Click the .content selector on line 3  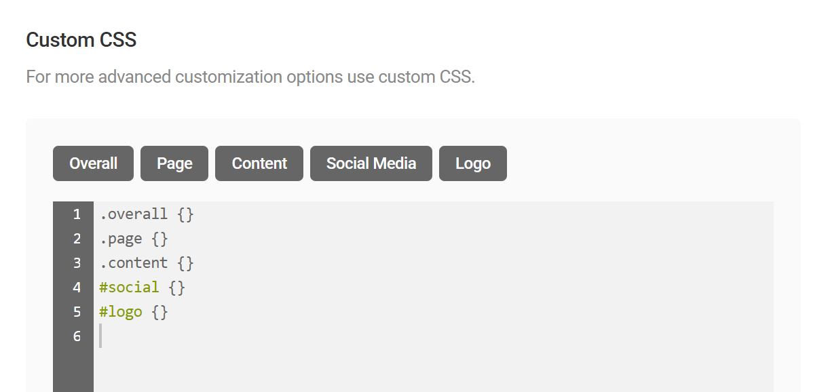[x=134, y=262]
